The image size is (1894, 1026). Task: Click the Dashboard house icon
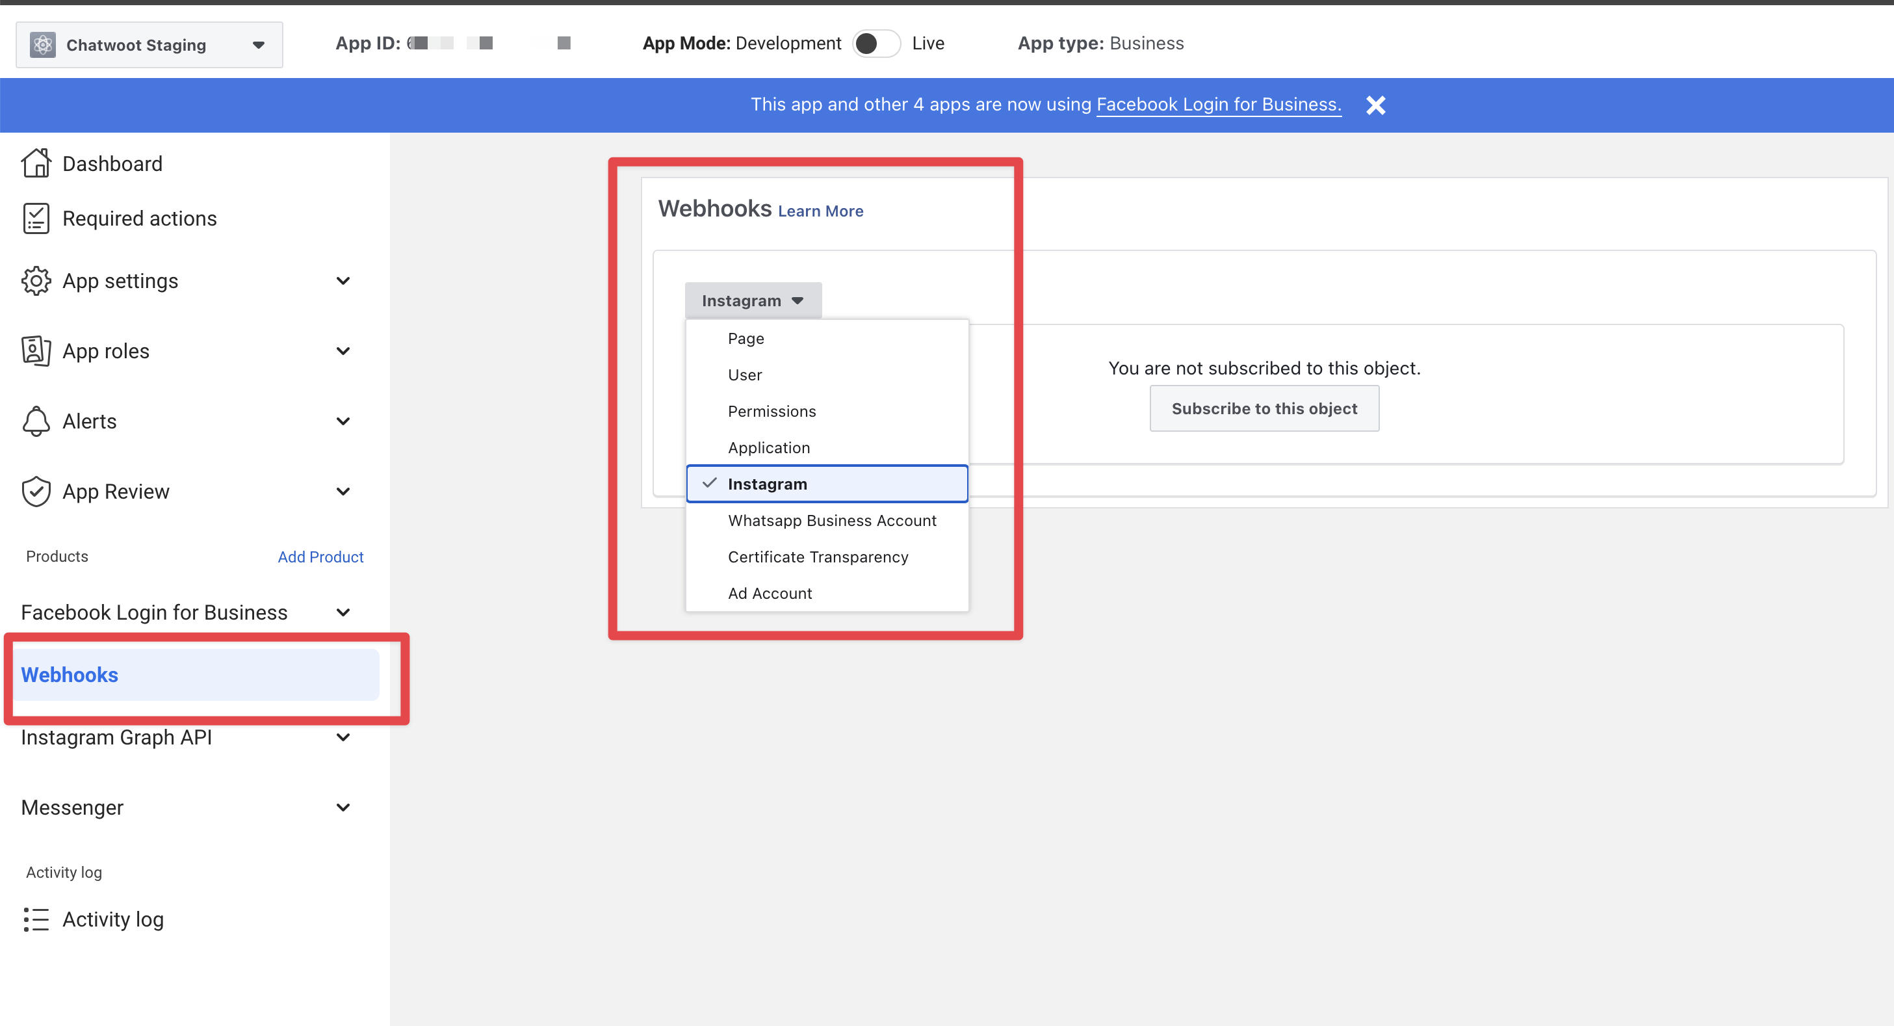[35, 163]
